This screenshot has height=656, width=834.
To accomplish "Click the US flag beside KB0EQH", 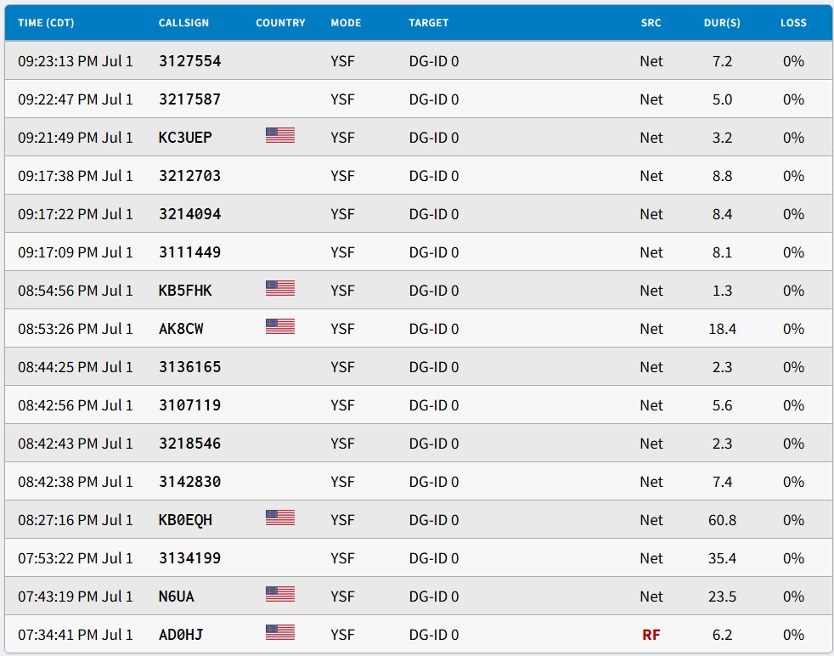I will click(x=280, y=517).
